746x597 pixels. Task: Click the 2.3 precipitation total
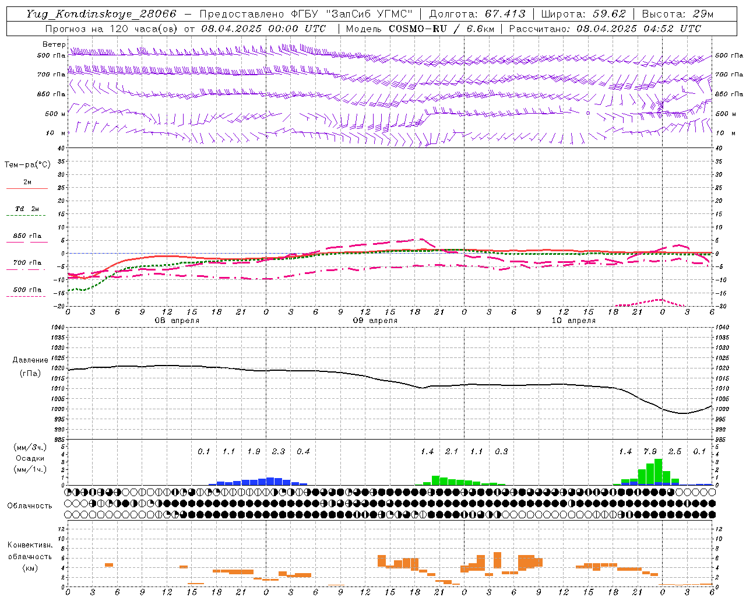(279, 452)
